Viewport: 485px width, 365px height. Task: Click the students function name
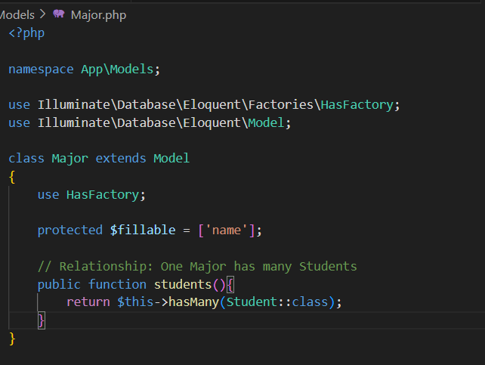[x=183, y=284]
